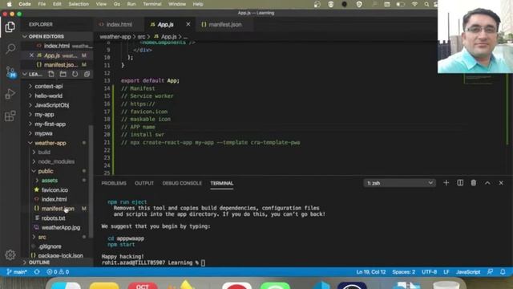Open weatherApp.jpg in the file tree

coord(61,227)
